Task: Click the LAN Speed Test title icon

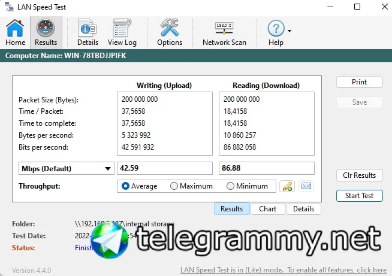Action: pyautogui.click(x=9, y=7)
